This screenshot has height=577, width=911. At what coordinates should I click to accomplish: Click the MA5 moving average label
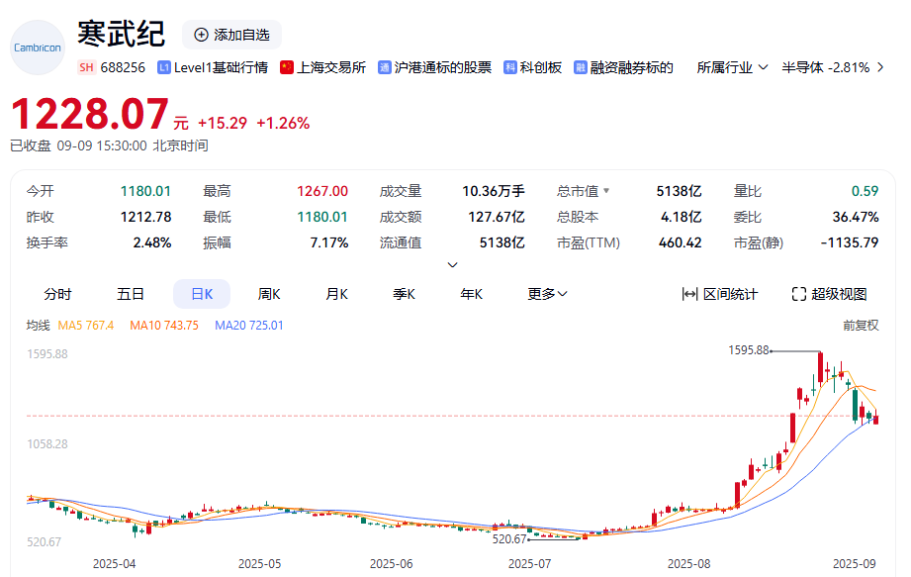pyautogui.click(x=86, y=325)
